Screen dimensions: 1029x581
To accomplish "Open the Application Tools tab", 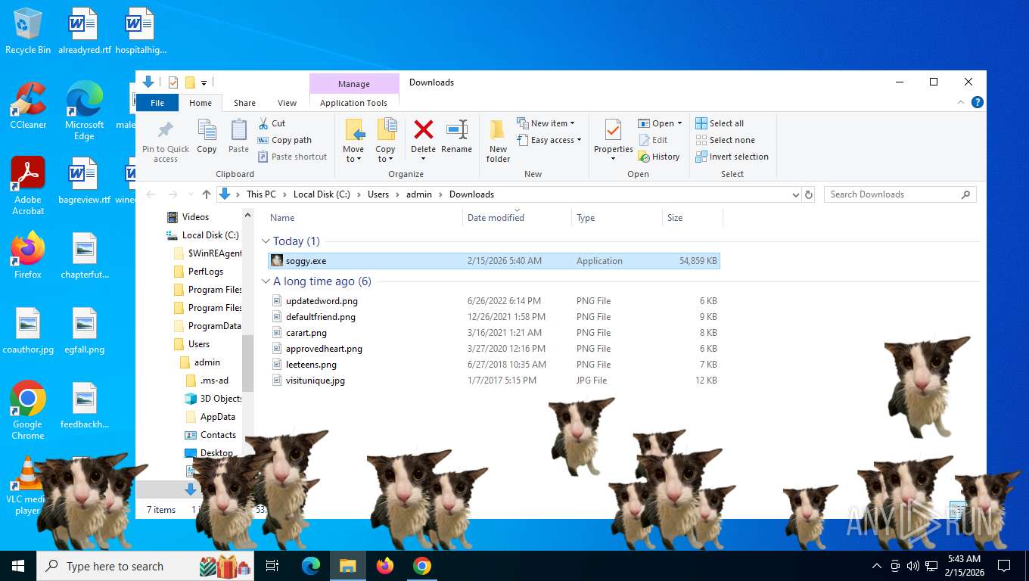I will tap(353, 103).
